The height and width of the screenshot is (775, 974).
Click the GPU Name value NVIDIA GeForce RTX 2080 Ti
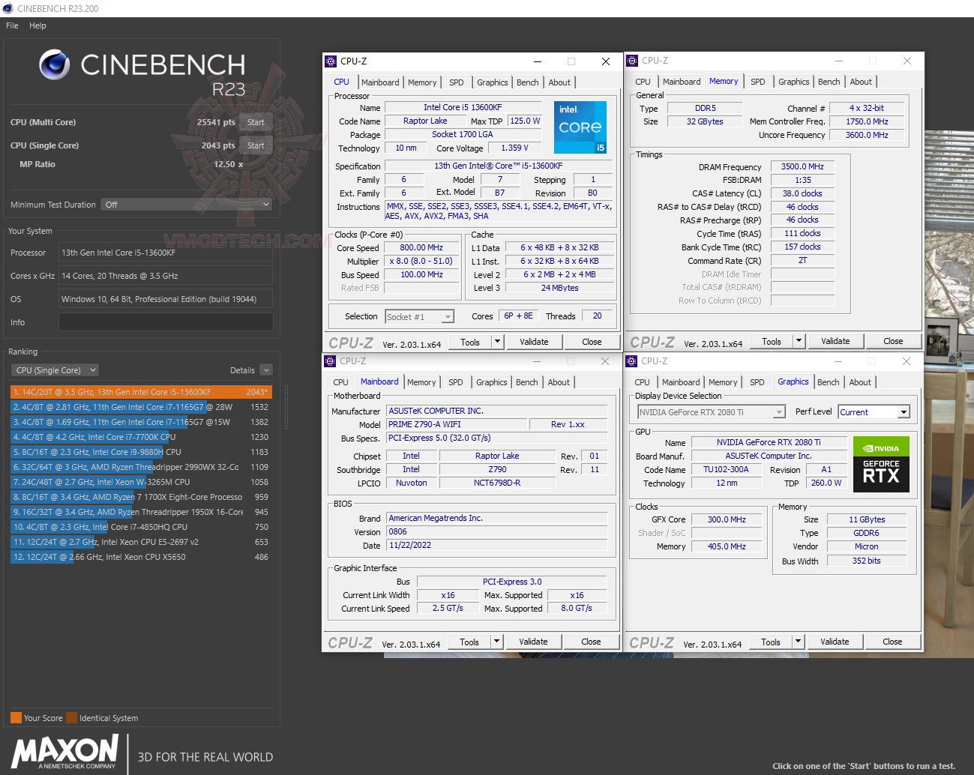click(769, 443)
